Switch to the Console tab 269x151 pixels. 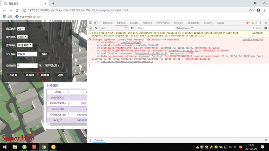click(x=121, y=23)
